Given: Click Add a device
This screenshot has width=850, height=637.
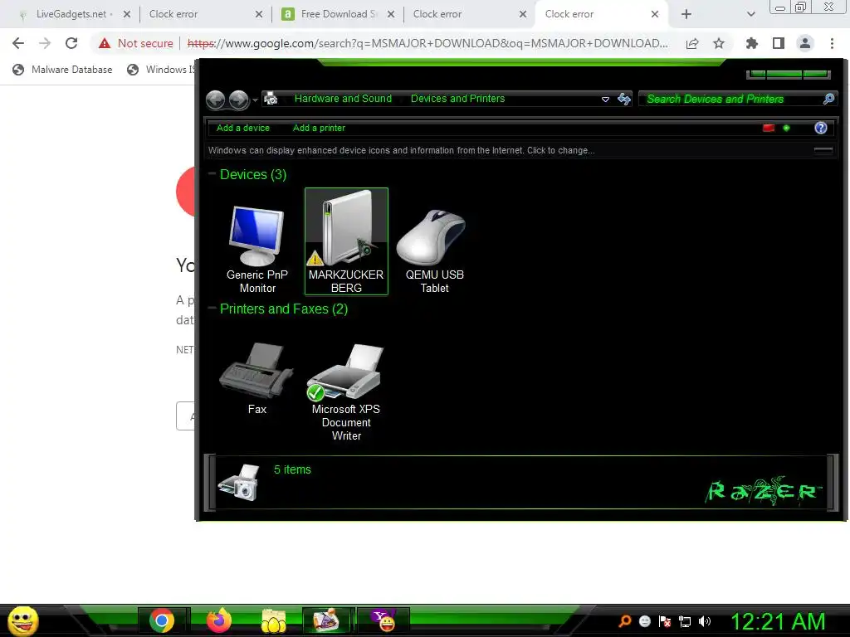Looking at the screenshot, I should pos(243,128).
